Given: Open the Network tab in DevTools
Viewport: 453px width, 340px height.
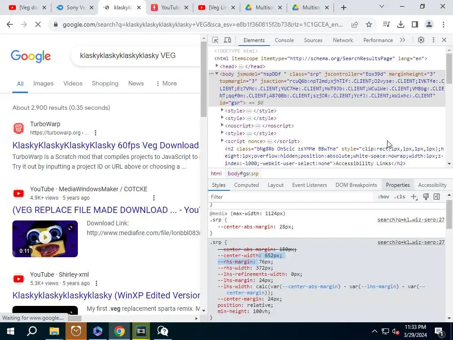Looking at the screenshot, I should (343, 40).
